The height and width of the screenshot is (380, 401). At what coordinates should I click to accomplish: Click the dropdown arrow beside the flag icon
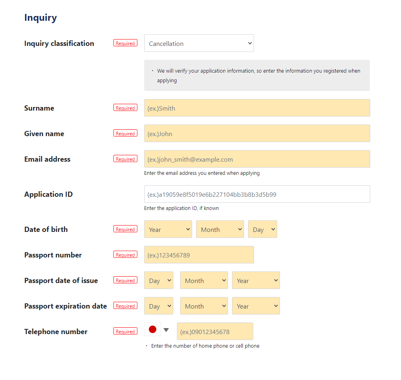[166, 329]
